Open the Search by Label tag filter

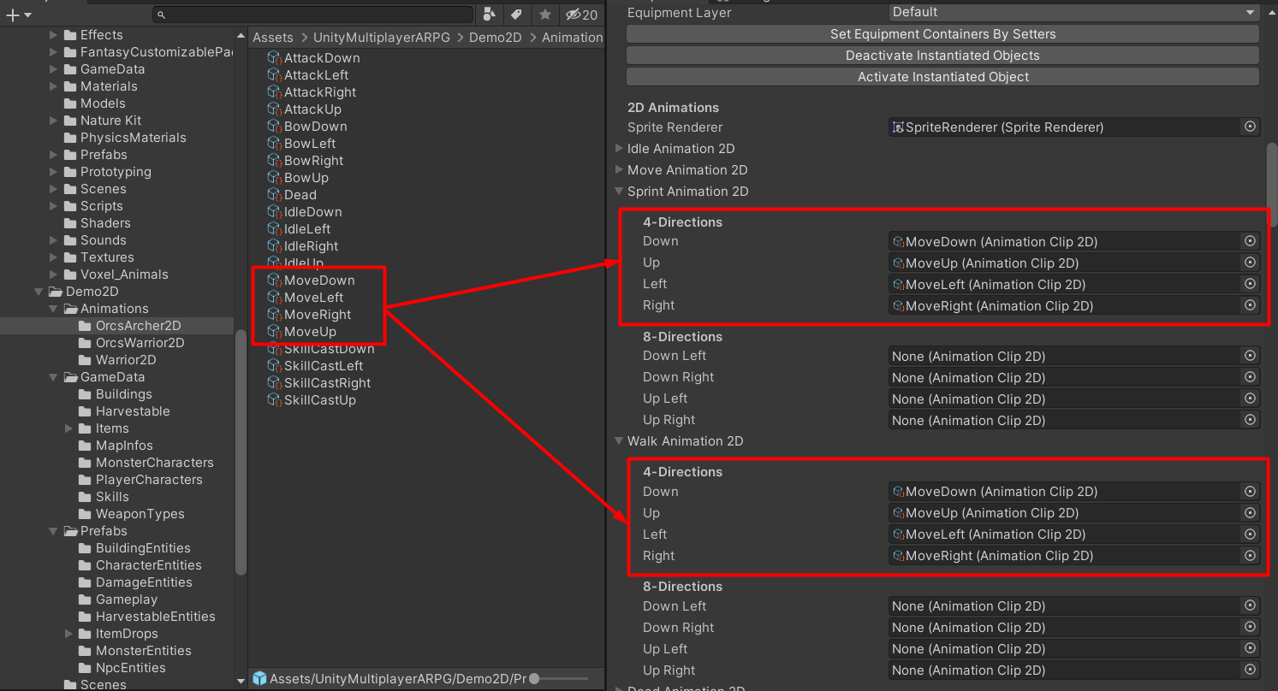pos(515,15)
